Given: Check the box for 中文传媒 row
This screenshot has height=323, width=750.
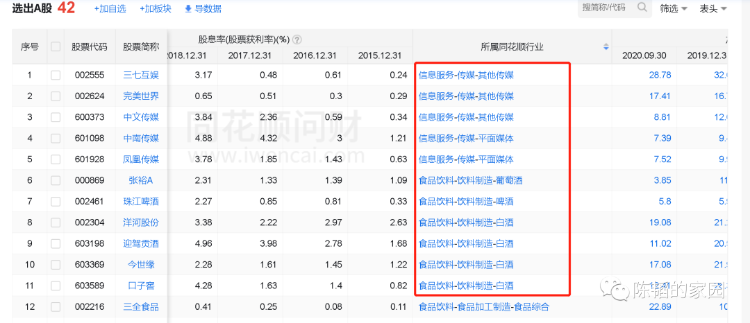Looking at the screenshot, I should click(56, 117).
